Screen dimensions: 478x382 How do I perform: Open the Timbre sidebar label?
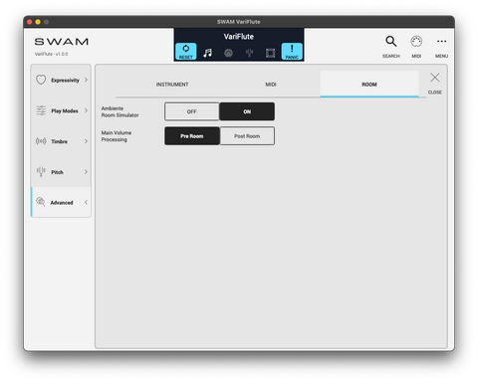coord(59,141)
